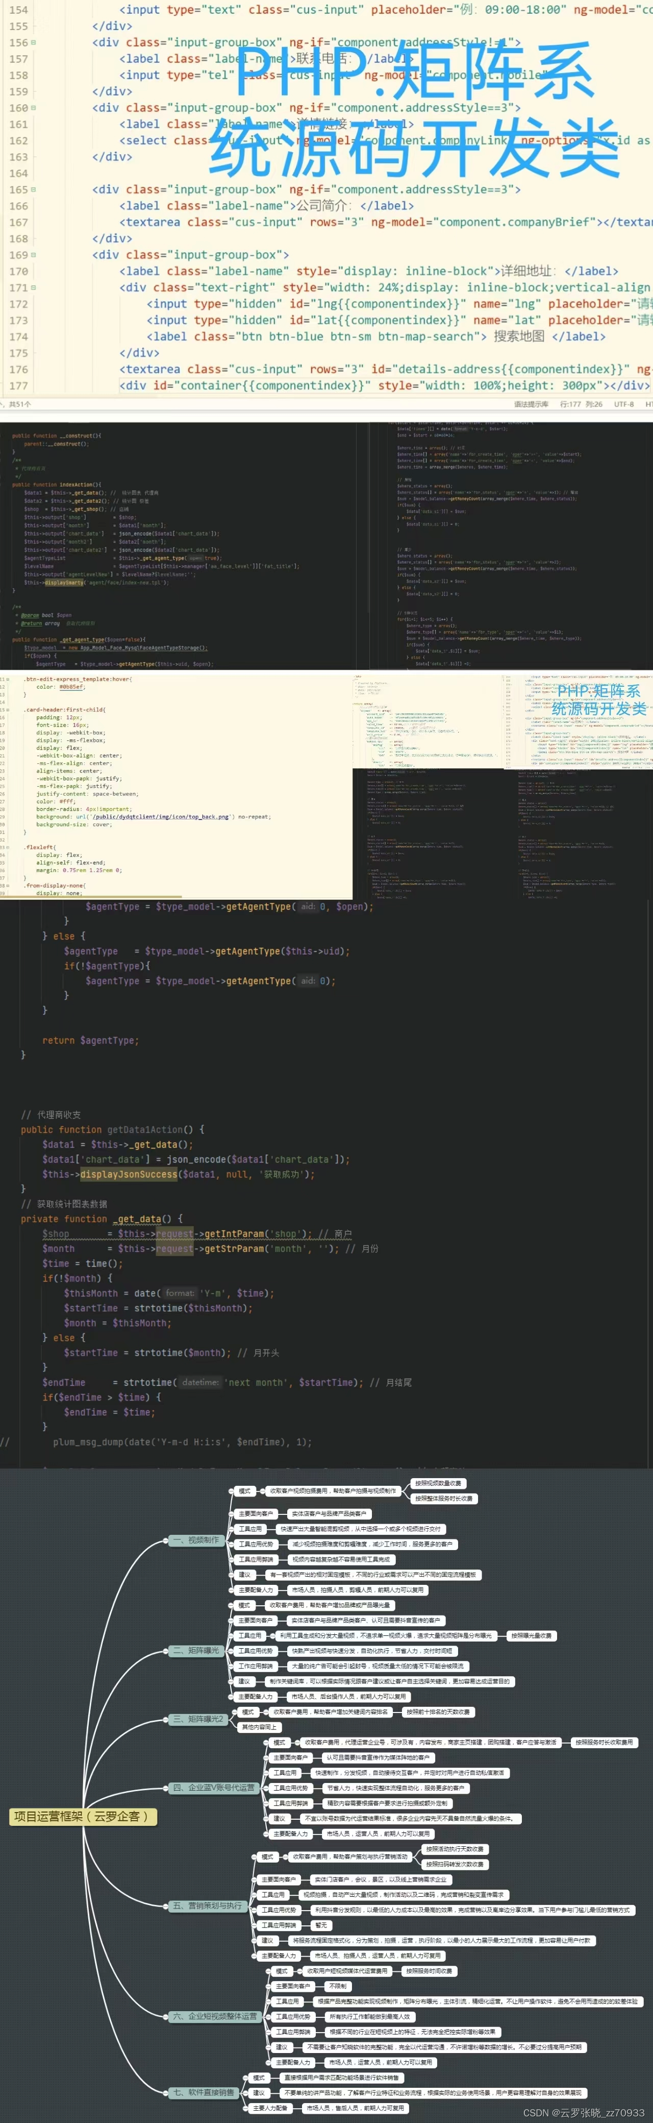Click the 按照服务时长收取费用 node
653x2123 pixels.
pos(605,1742)
